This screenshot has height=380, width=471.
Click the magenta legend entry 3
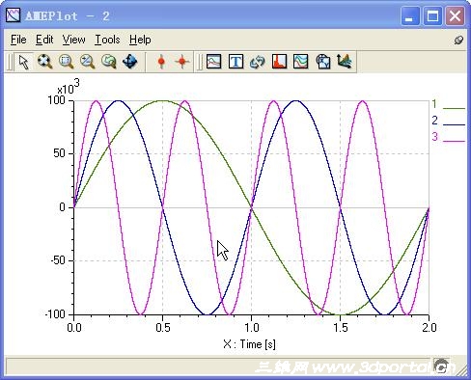click(449, 137)
